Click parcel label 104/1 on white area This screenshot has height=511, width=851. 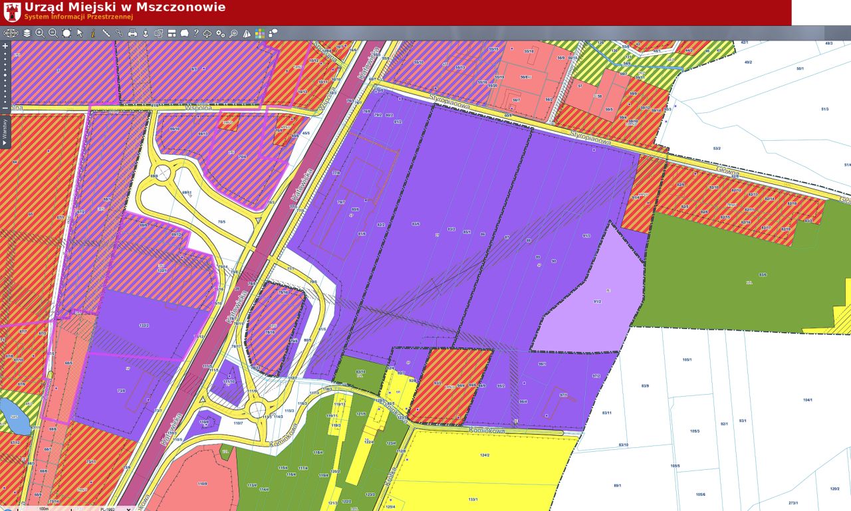[x=808, y=400]
